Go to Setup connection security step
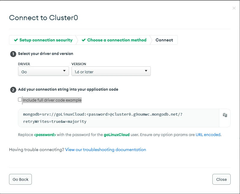The height and width of the screenshot is (194, 240). (46, 40)
